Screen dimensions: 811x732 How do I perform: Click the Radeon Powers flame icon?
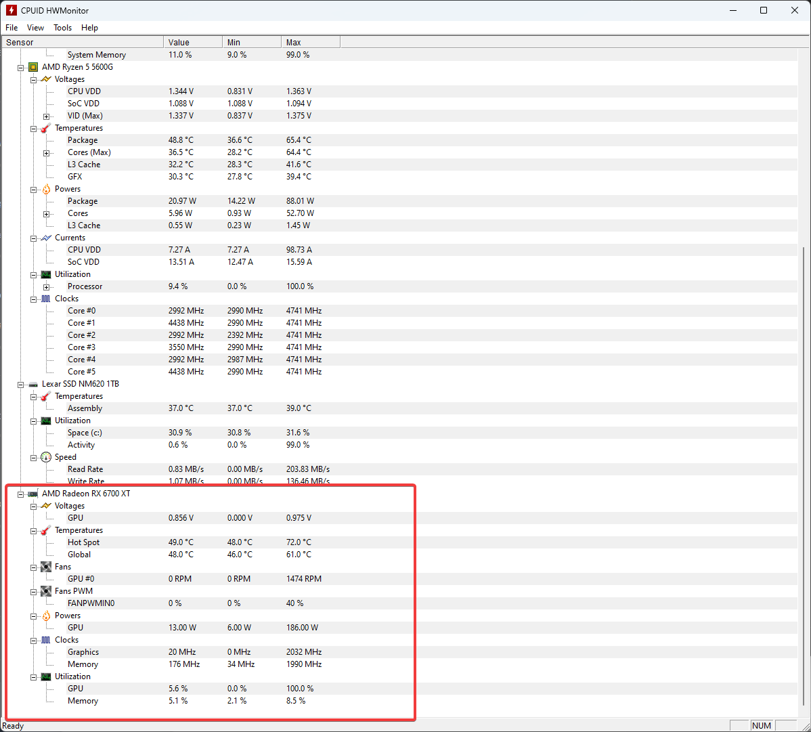(x=46, y=616)
